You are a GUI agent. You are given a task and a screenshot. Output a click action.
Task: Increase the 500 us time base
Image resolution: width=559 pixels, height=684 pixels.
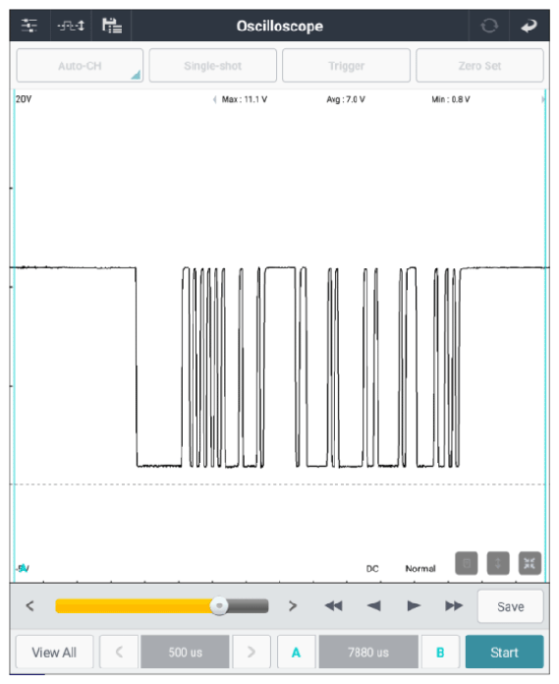(x=252, y=653)
